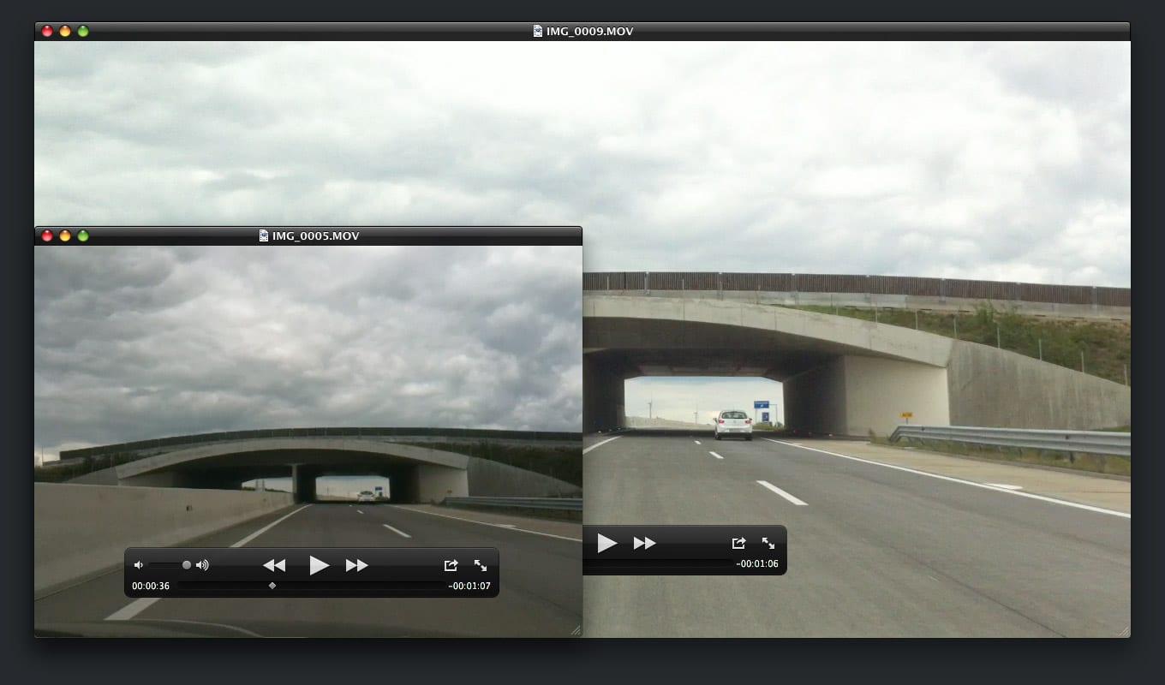1165x685 pixels.
Task: Click remaining time -00:01:07 readout
Action: point(469,587)
